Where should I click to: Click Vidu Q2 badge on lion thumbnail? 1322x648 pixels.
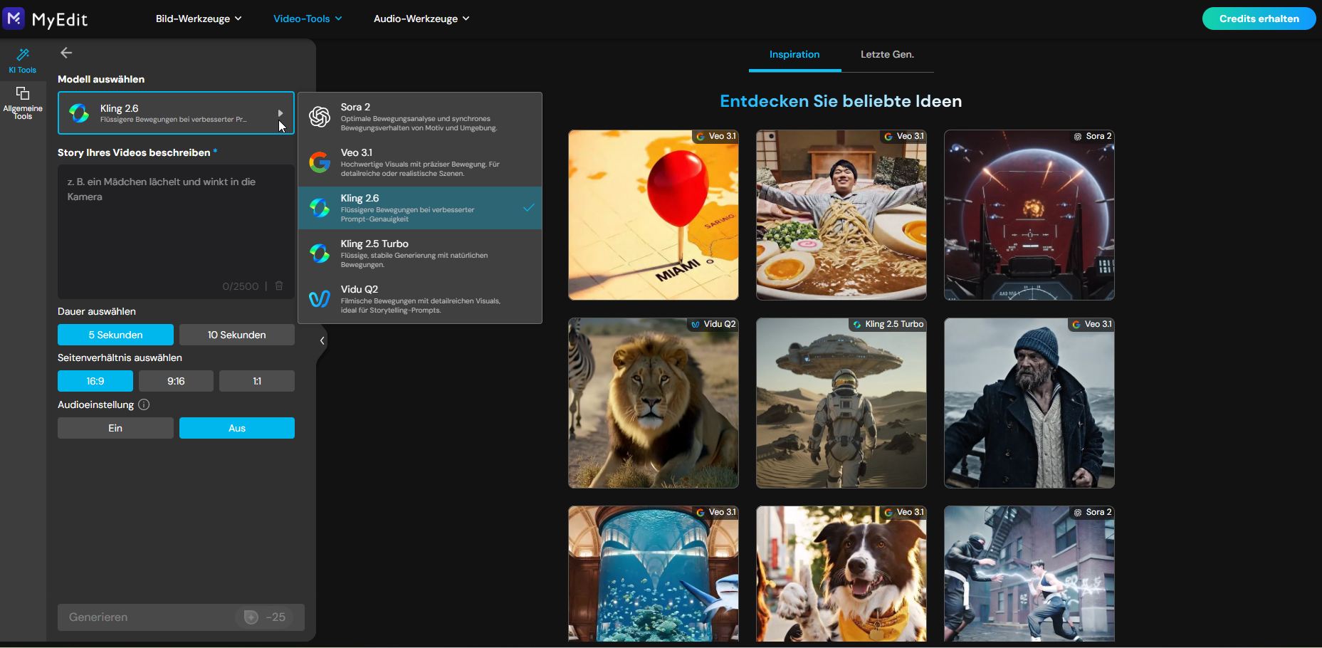[713, 324]
